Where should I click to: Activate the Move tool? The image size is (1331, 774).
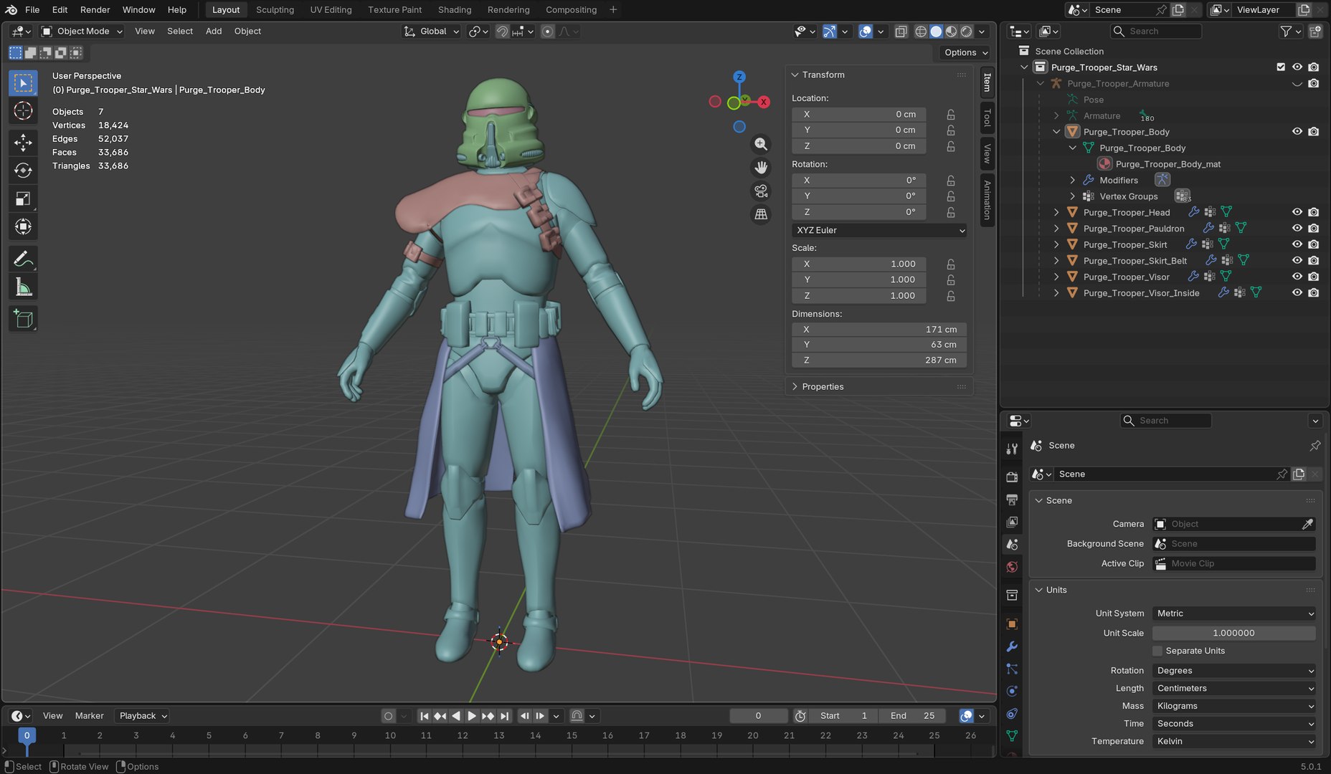(23, 142)
